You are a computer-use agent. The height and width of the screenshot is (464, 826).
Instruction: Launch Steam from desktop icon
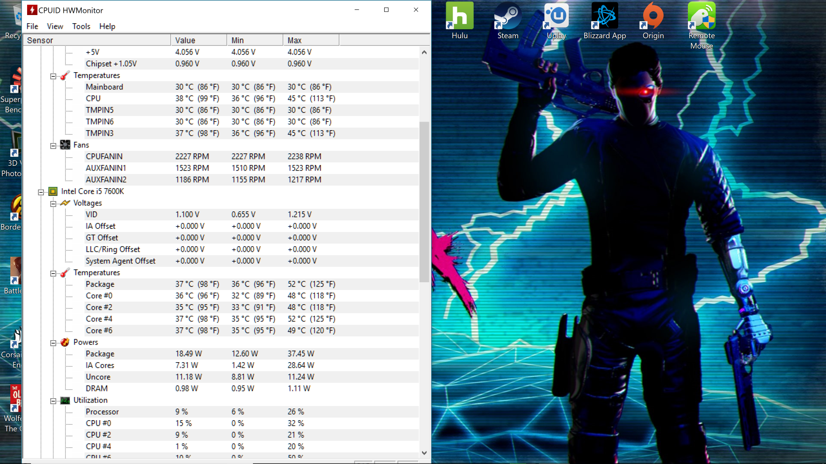[508, 21]
